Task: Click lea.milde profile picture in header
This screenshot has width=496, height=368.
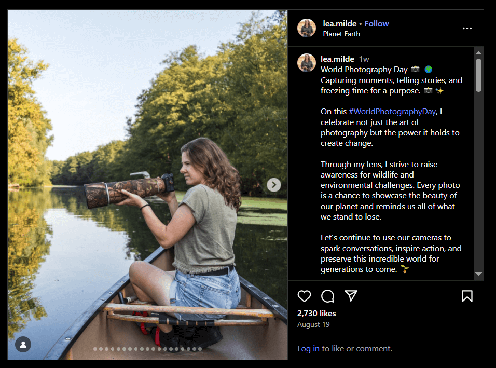Action: click(307, 28)
